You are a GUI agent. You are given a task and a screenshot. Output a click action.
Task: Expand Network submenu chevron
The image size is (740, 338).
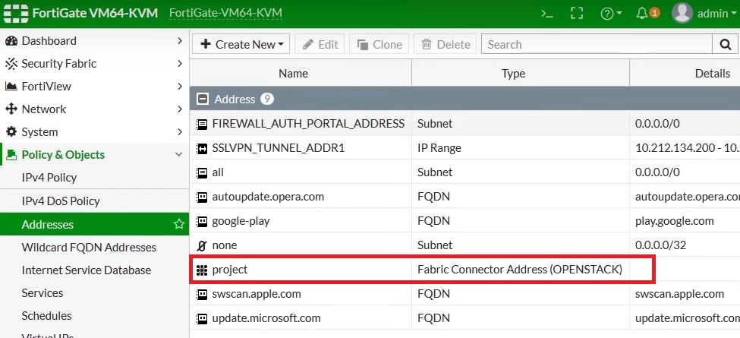(179, 109)
